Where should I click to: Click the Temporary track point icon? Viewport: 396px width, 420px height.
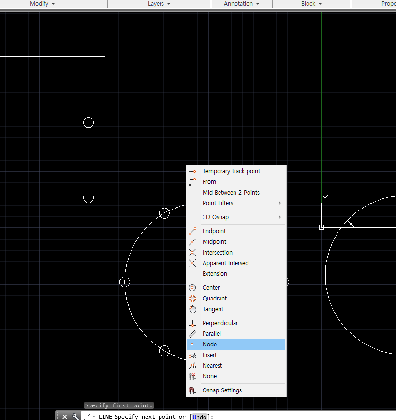pos(192,171)
